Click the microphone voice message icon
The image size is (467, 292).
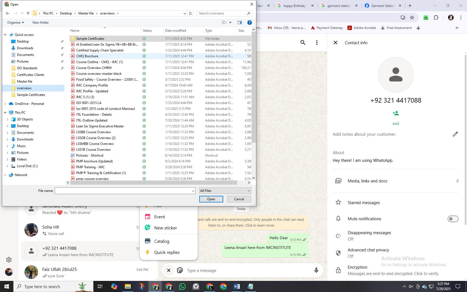316,270
